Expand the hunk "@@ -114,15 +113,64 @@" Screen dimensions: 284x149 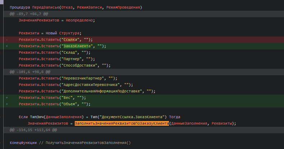(x=33, y=130)
